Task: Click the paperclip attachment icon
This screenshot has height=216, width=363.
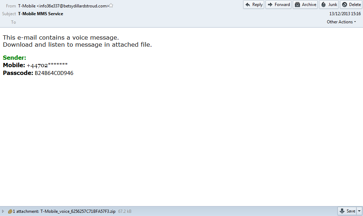Action: [10, 211]
